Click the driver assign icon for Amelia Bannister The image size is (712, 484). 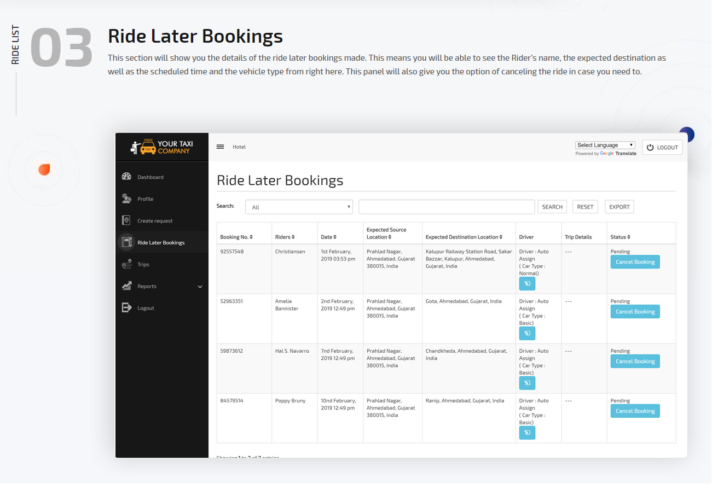coord(527,333)
